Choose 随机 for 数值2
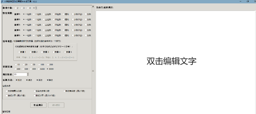Image resolution: width=256 pixels, height=114 pixels. click(63, 19)
